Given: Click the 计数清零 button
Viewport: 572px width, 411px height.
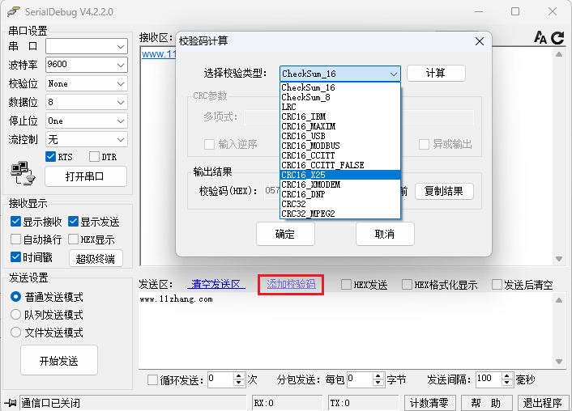Looking at the screenshot, I should pyautogui.click(x=429, y=403).
